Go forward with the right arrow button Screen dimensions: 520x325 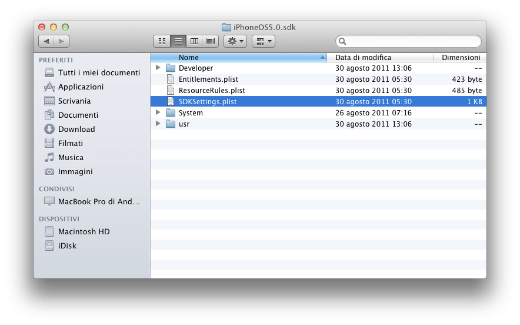(61, 41)
